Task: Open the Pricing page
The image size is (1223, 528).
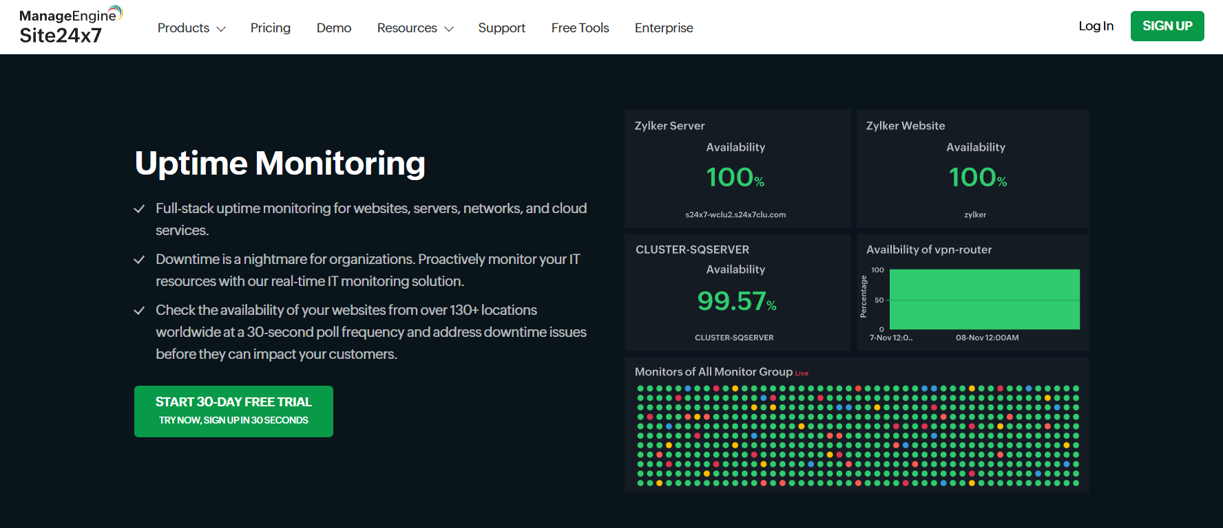Action: click(x=271, y=28)
